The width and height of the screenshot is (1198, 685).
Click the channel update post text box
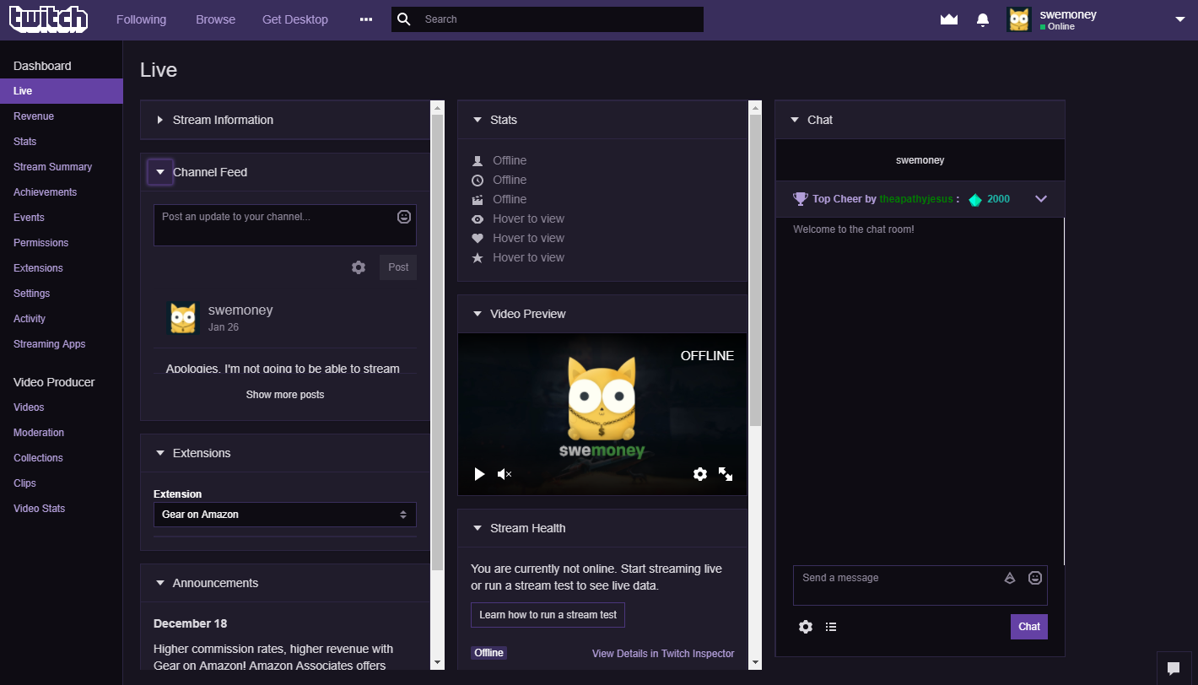285,225
